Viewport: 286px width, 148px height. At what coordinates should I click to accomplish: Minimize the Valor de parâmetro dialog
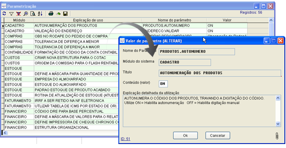[267, 41]
